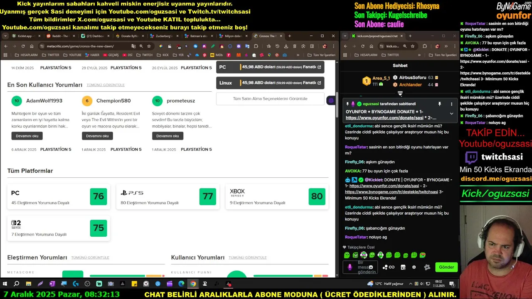
Task: Click the zoom magnifier icon in the Metacritic address bar
Action: pyautogui.click(x=141, y=46)
